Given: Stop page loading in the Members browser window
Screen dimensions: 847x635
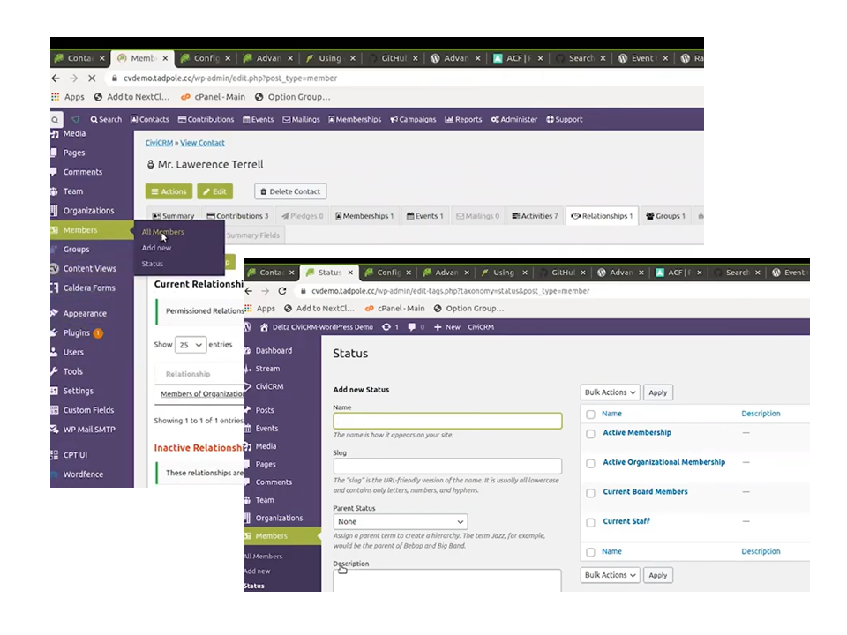Looking at the screenshot, I should (x=92, y=78).
